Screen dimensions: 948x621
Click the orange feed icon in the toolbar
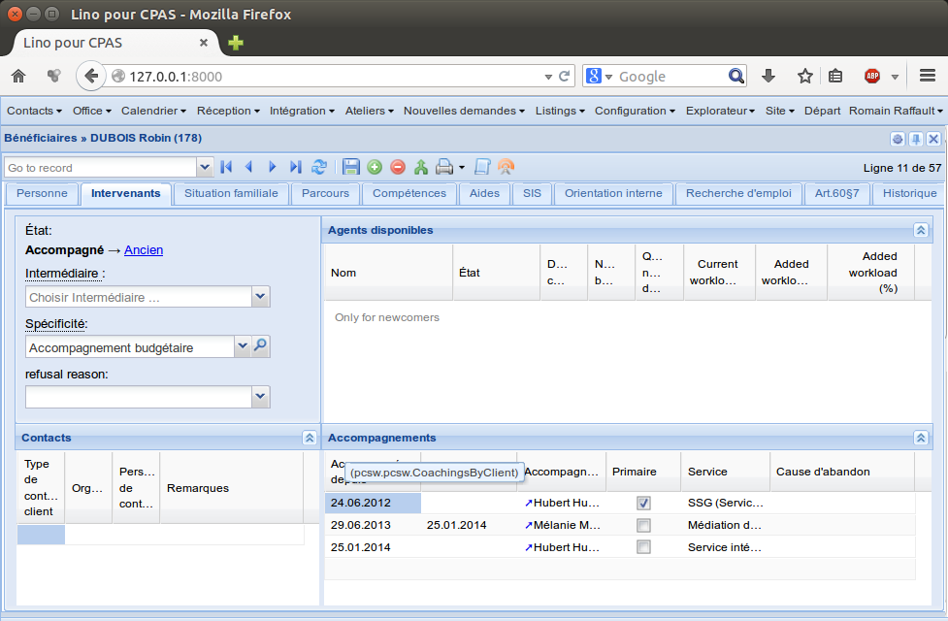tap(506, 167)
